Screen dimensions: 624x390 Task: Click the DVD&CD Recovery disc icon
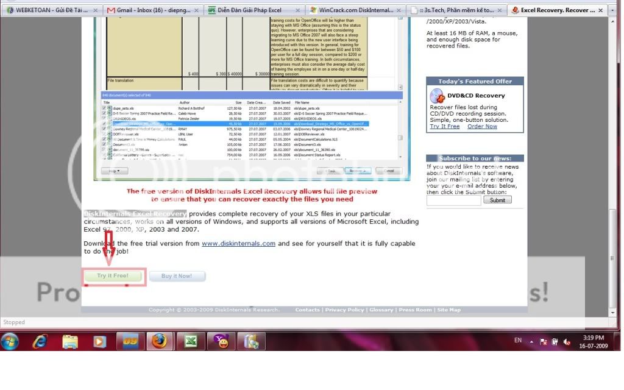point(437,96)
